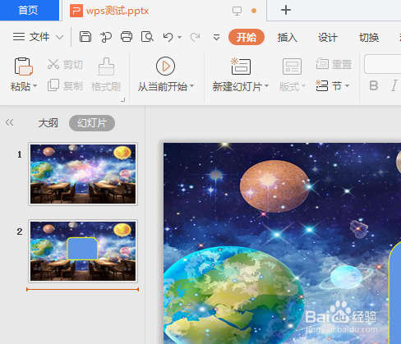Click the 重置 reset button
The height and width of the screenshot is (344, 401).
click(334, 64)
